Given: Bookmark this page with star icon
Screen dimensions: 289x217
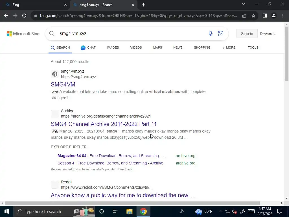Looking at the screenshot, I should click(253, 16).
